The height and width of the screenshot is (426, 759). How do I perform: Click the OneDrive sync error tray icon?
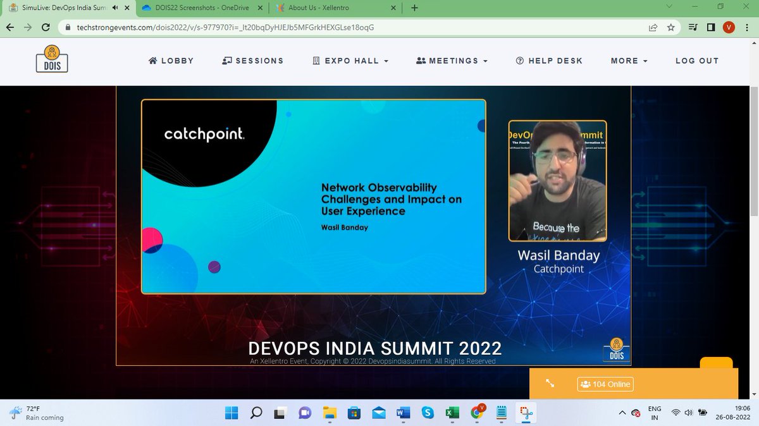coord(635,413)
